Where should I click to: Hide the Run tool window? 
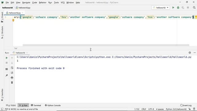(x=195, y=53)
